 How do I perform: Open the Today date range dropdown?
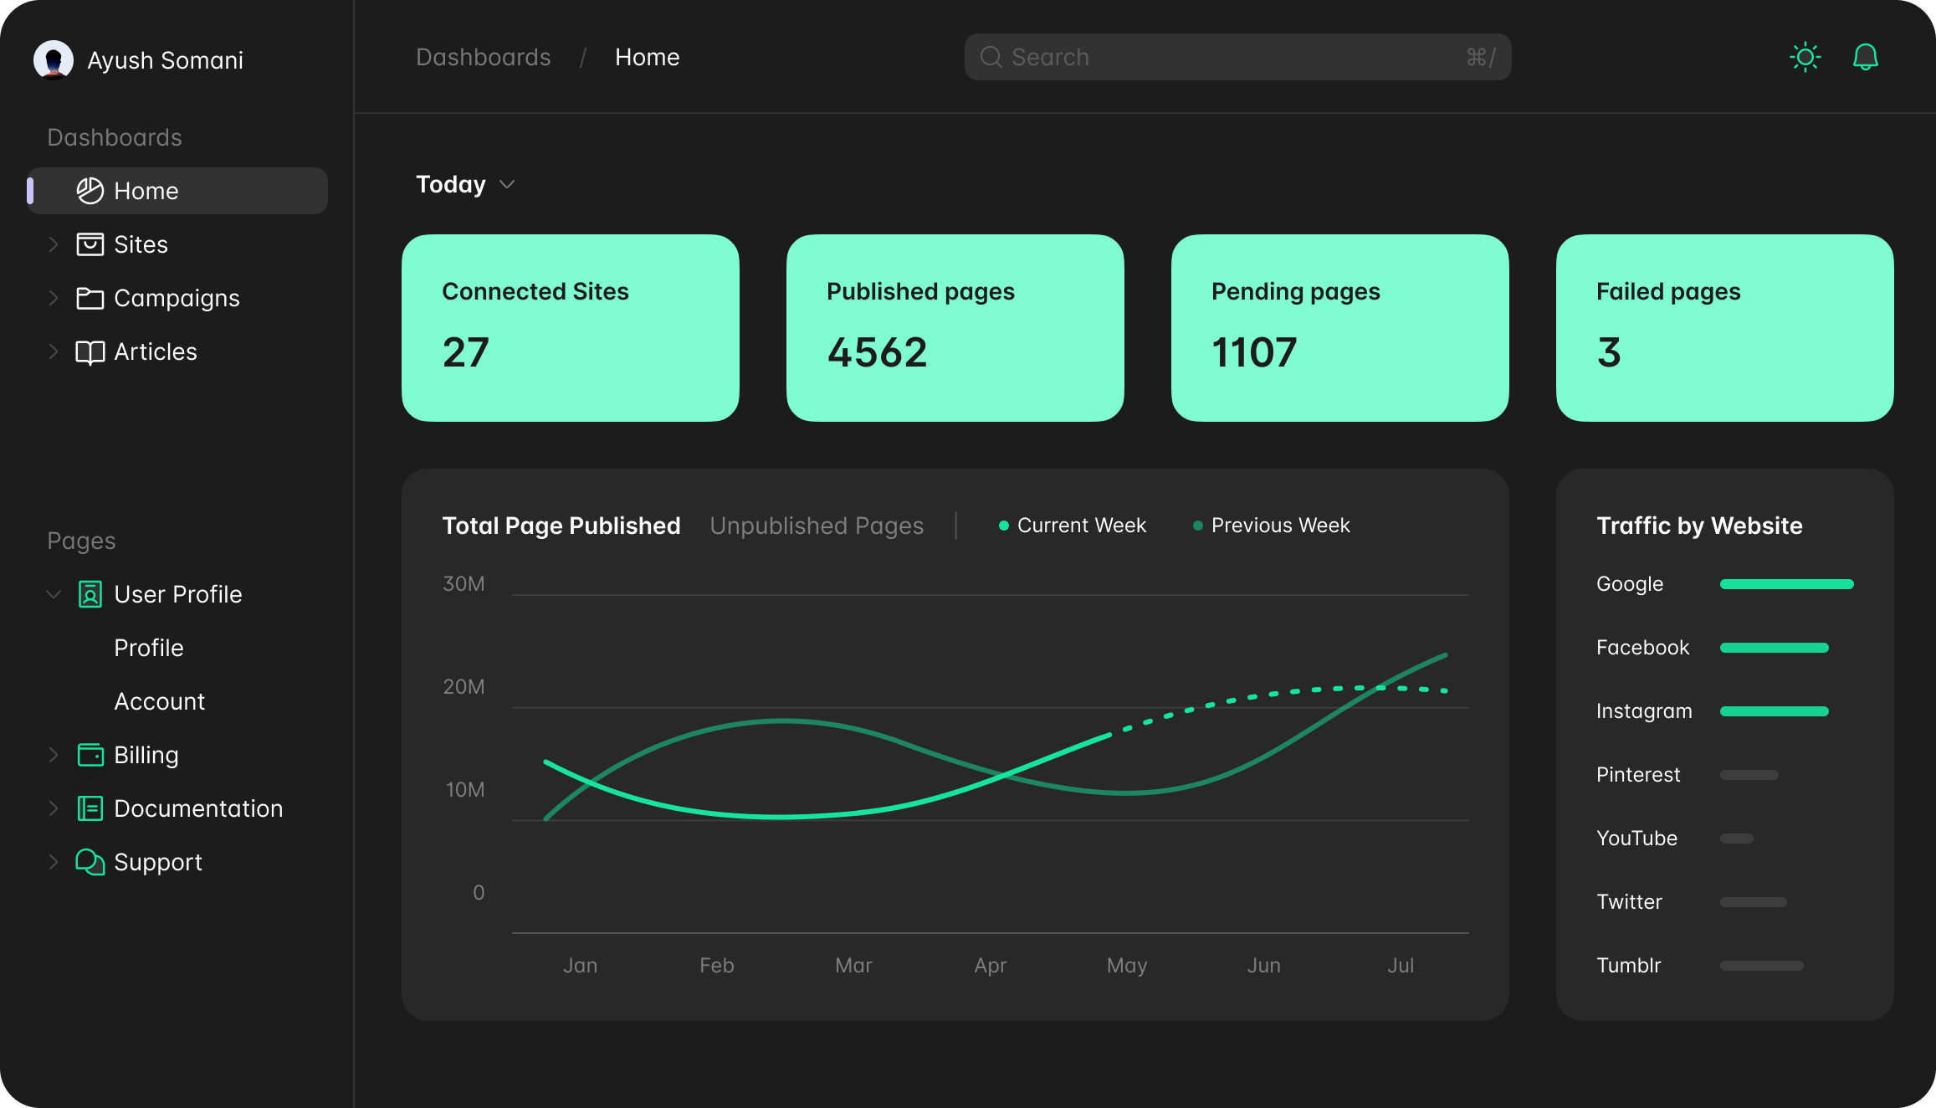point(465,184)
